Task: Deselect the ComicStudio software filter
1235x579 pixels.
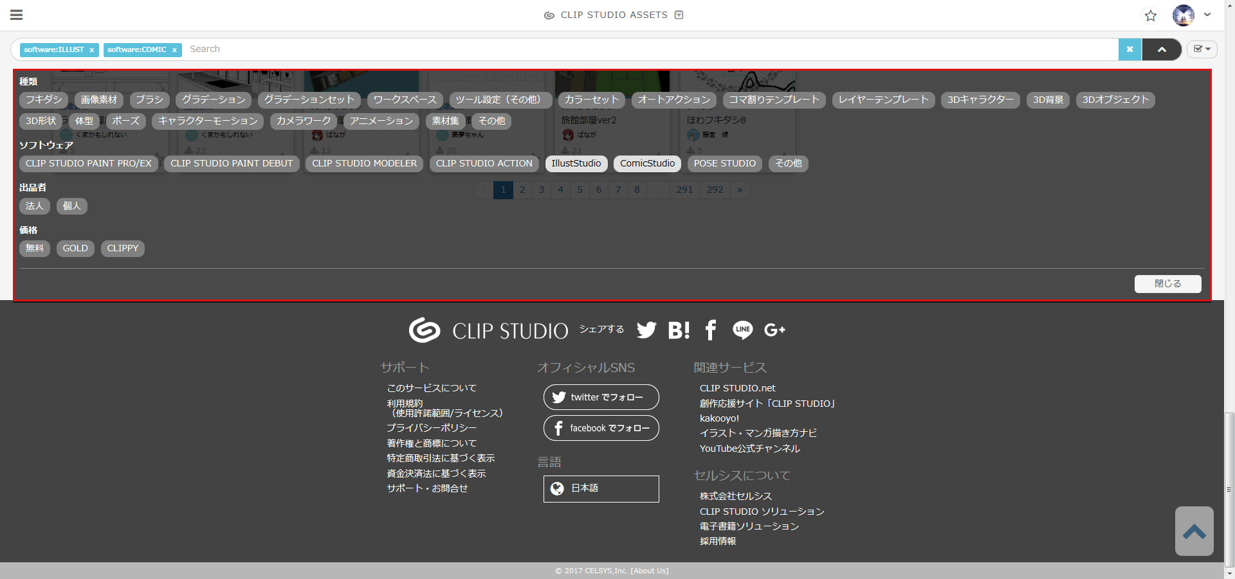Action: (x=648, y=163)
